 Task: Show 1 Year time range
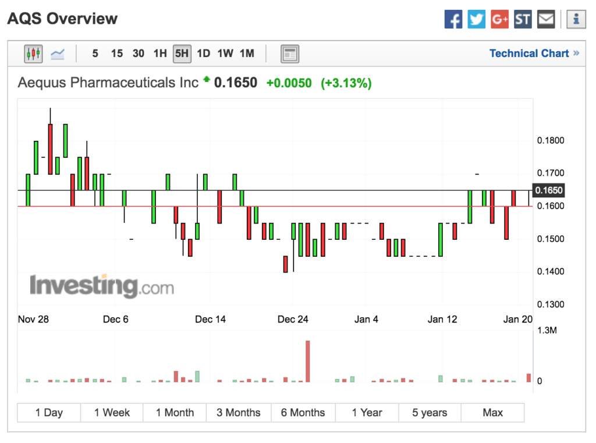[367, 413]
